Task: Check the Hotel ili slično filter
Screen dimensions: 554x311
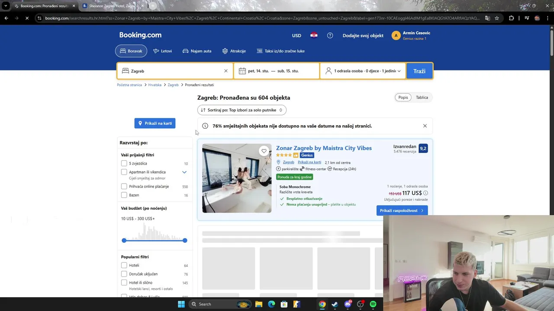Action: [124, 282]
